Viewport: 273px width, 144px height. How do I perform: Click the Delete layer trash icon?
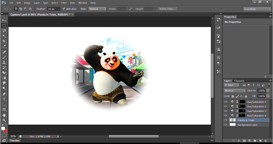point(266,141)
